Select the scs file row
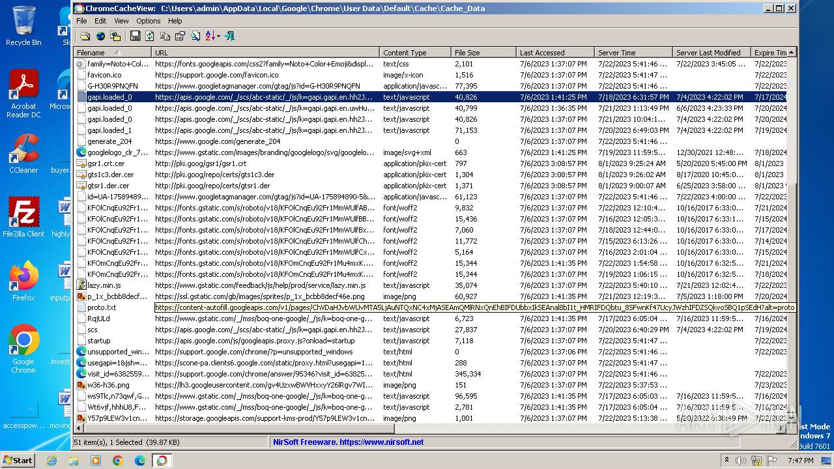Image resolution: width=834 pixels, height=469 pixels. (x=431, y=330)
